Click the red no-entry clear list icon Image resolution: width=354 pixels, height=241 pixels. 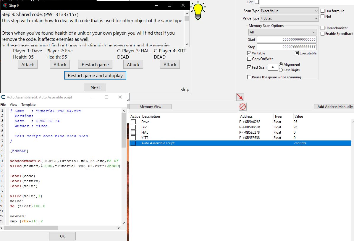point(243,106)
